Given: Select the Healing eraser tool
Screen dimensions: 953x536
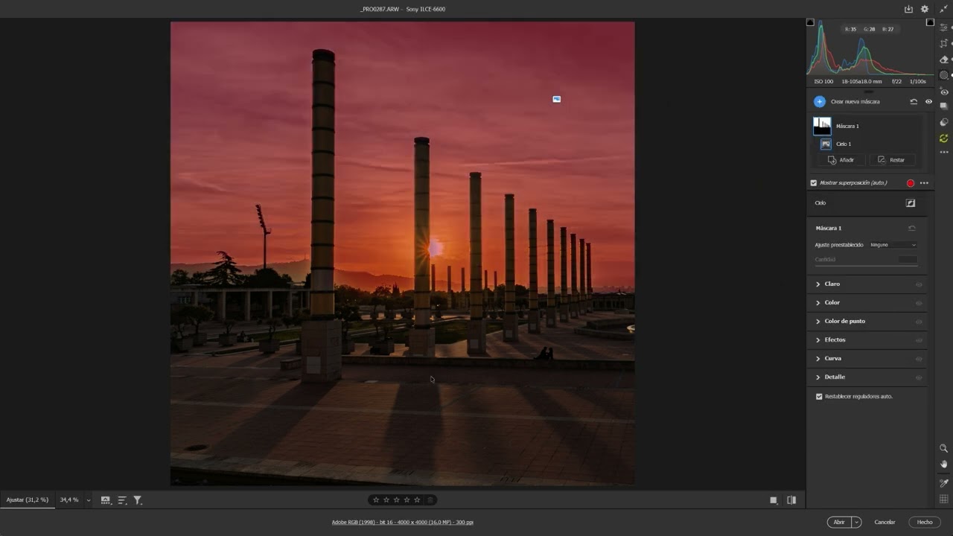Looking at the screenshot, I should click(944, 60).
